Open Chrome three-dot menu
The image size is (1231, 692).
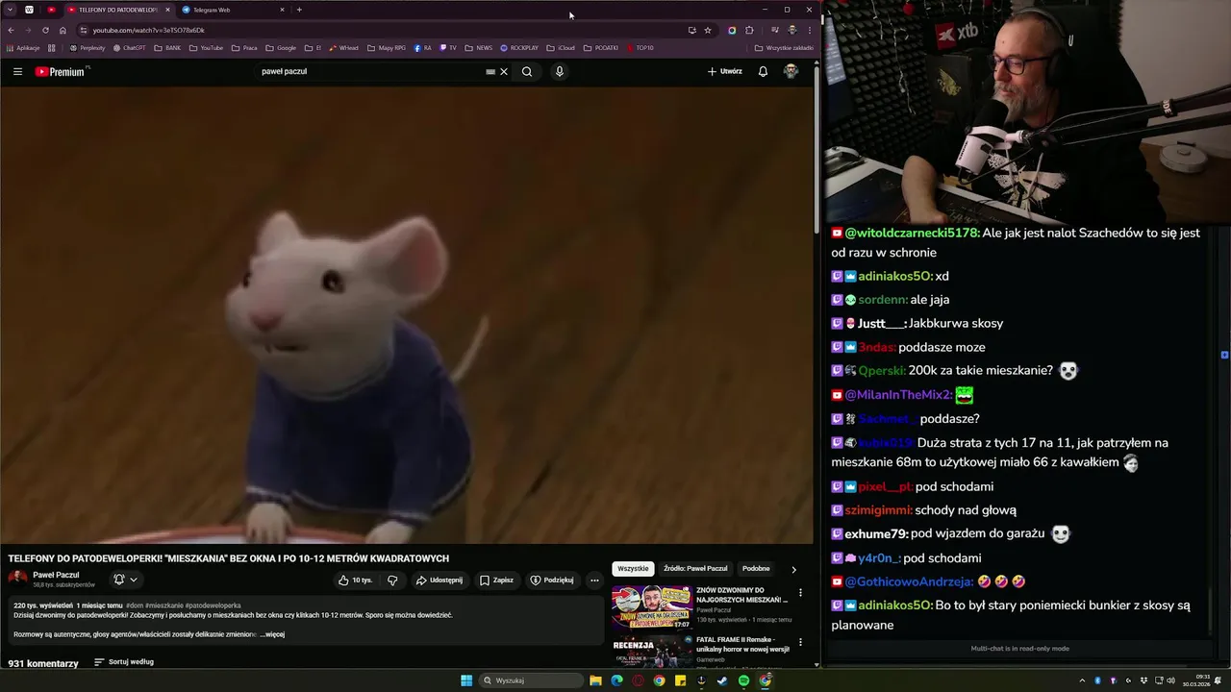click(x=809, y=30)
